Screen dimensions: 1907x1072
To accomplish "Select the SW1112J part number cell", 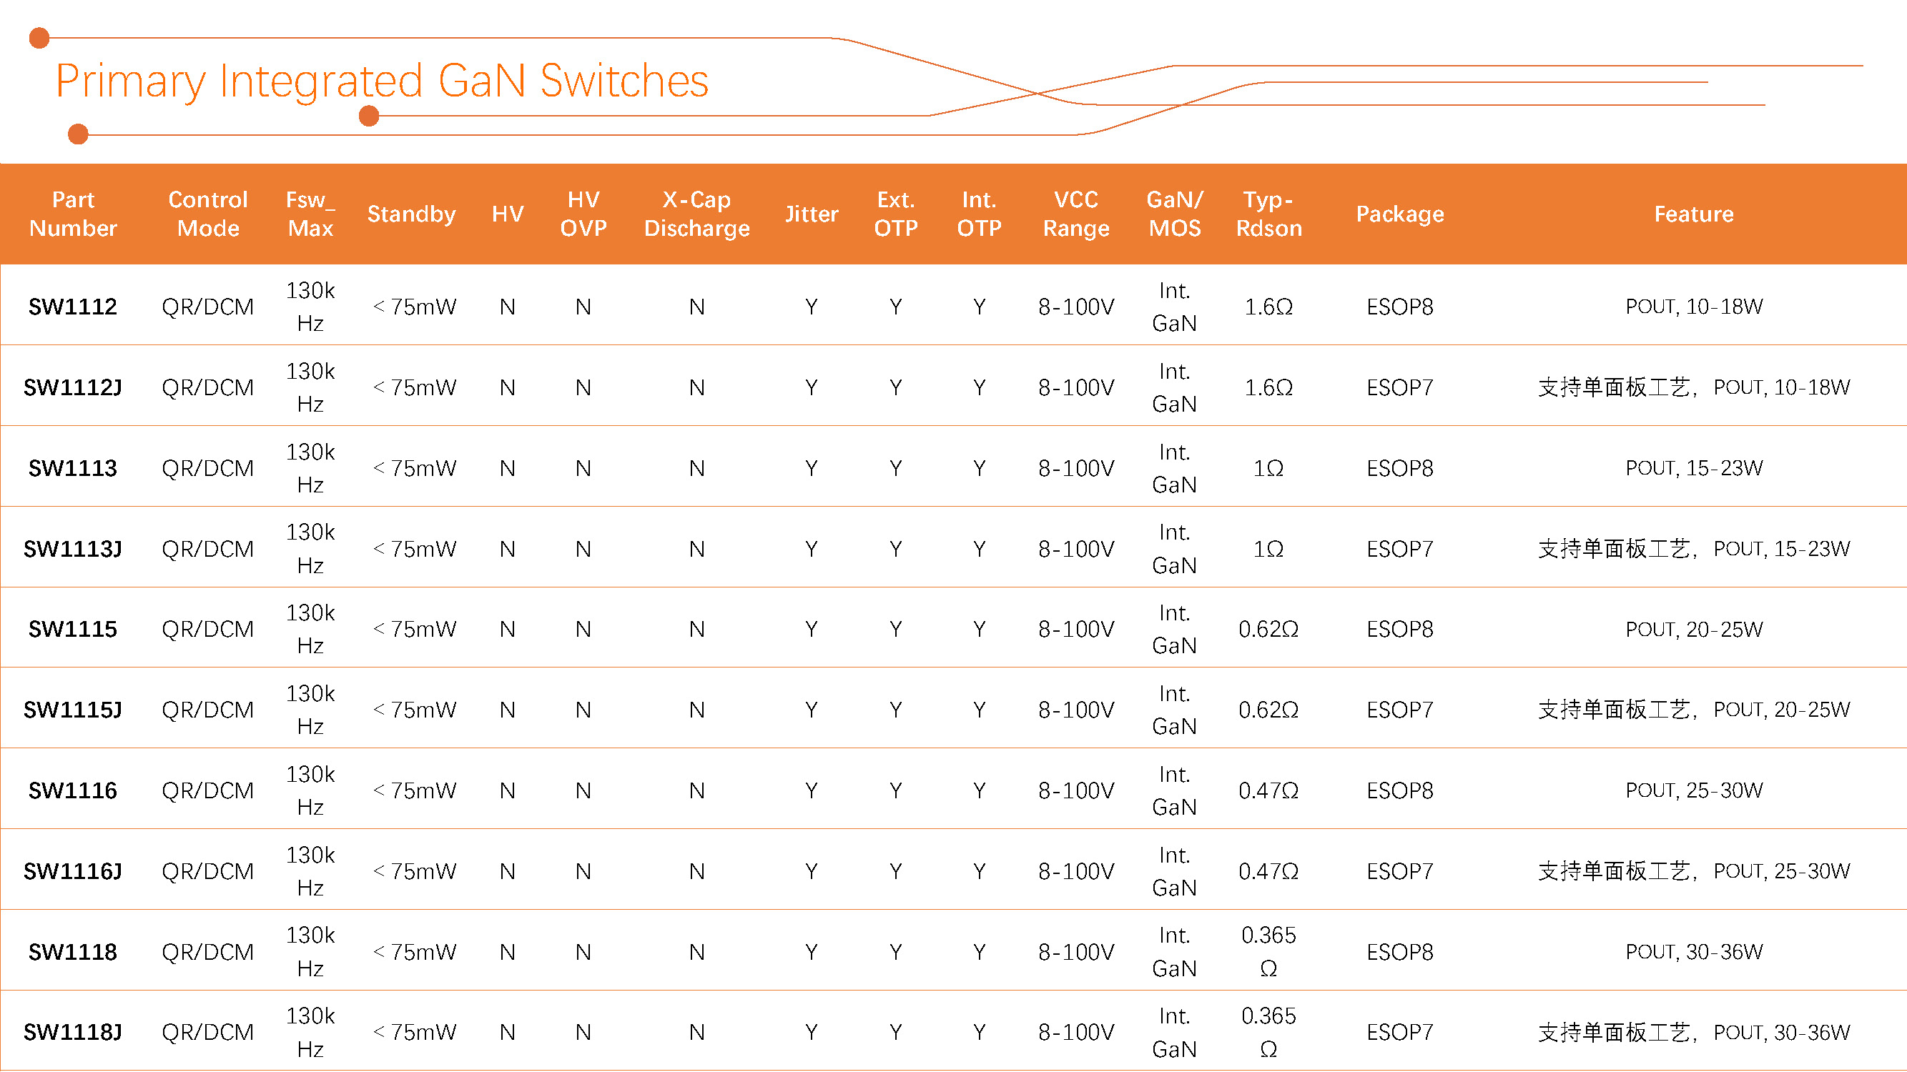I will coord(72,386).
